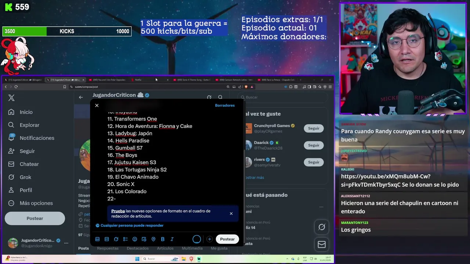Image resolution: width=470 pixels, height=264 pixels.
Task: Search the profile with magnifier icon
Action: point(220,97)
